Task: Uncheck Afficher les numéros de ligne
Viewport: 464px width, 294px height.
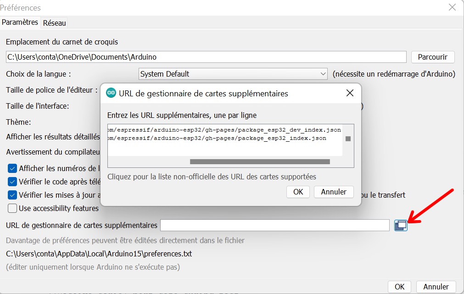Action: 12,169
